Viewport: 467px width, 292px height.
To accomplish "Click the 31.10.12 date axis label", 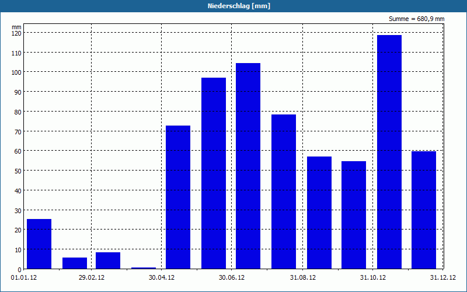I will (373, 278).
